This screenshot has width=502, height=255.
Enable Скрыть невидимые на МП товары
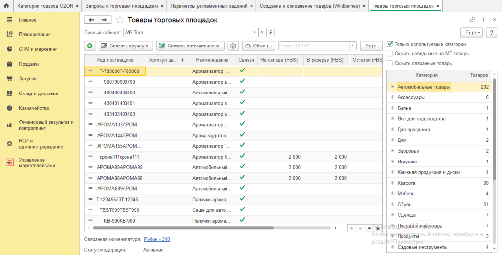(x=390, y=53)
